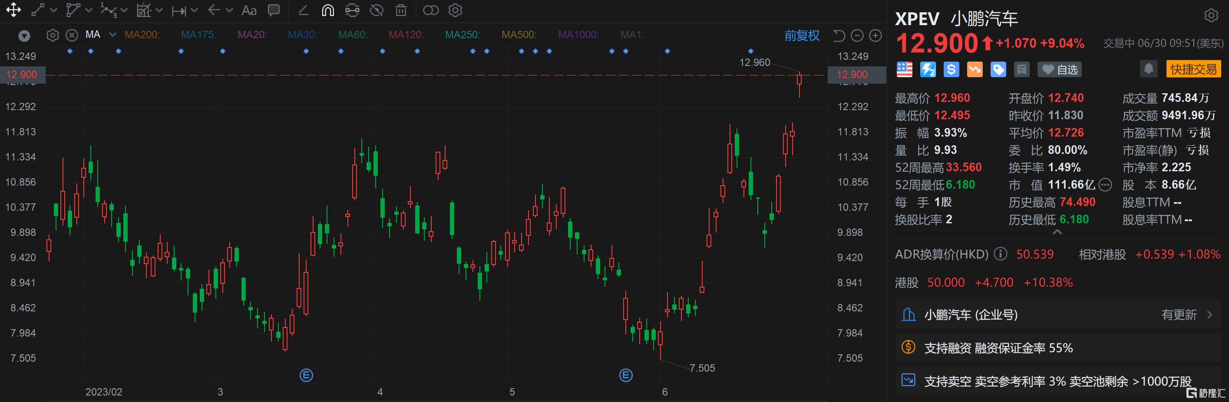1229x402 pixels.
Task: Open market value details ellipsis icon
Action: [x=1105, y=185]
